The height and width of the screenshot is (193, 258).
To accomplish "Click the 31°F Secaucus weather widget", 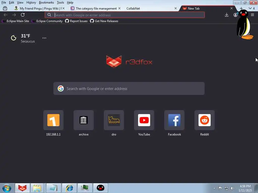I will click(x=23, y=38).
